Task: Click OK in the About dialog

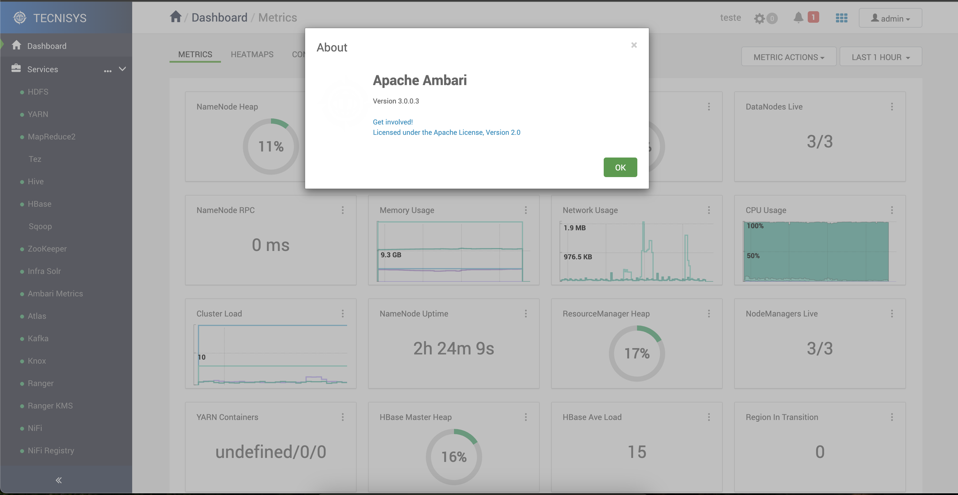Action: click(x=620, y=168)
